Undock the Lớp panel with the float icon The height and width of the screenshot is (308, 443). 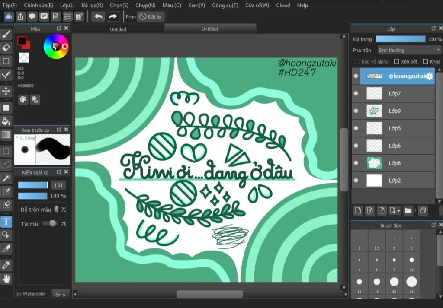click(x=433, y=28)
